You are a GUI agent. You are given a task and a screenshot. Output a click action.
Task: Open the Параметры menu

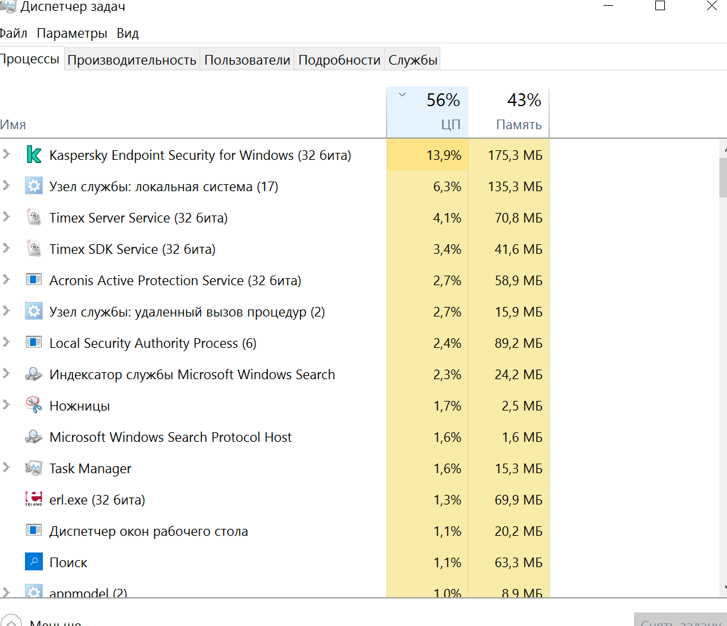point(72,33)
